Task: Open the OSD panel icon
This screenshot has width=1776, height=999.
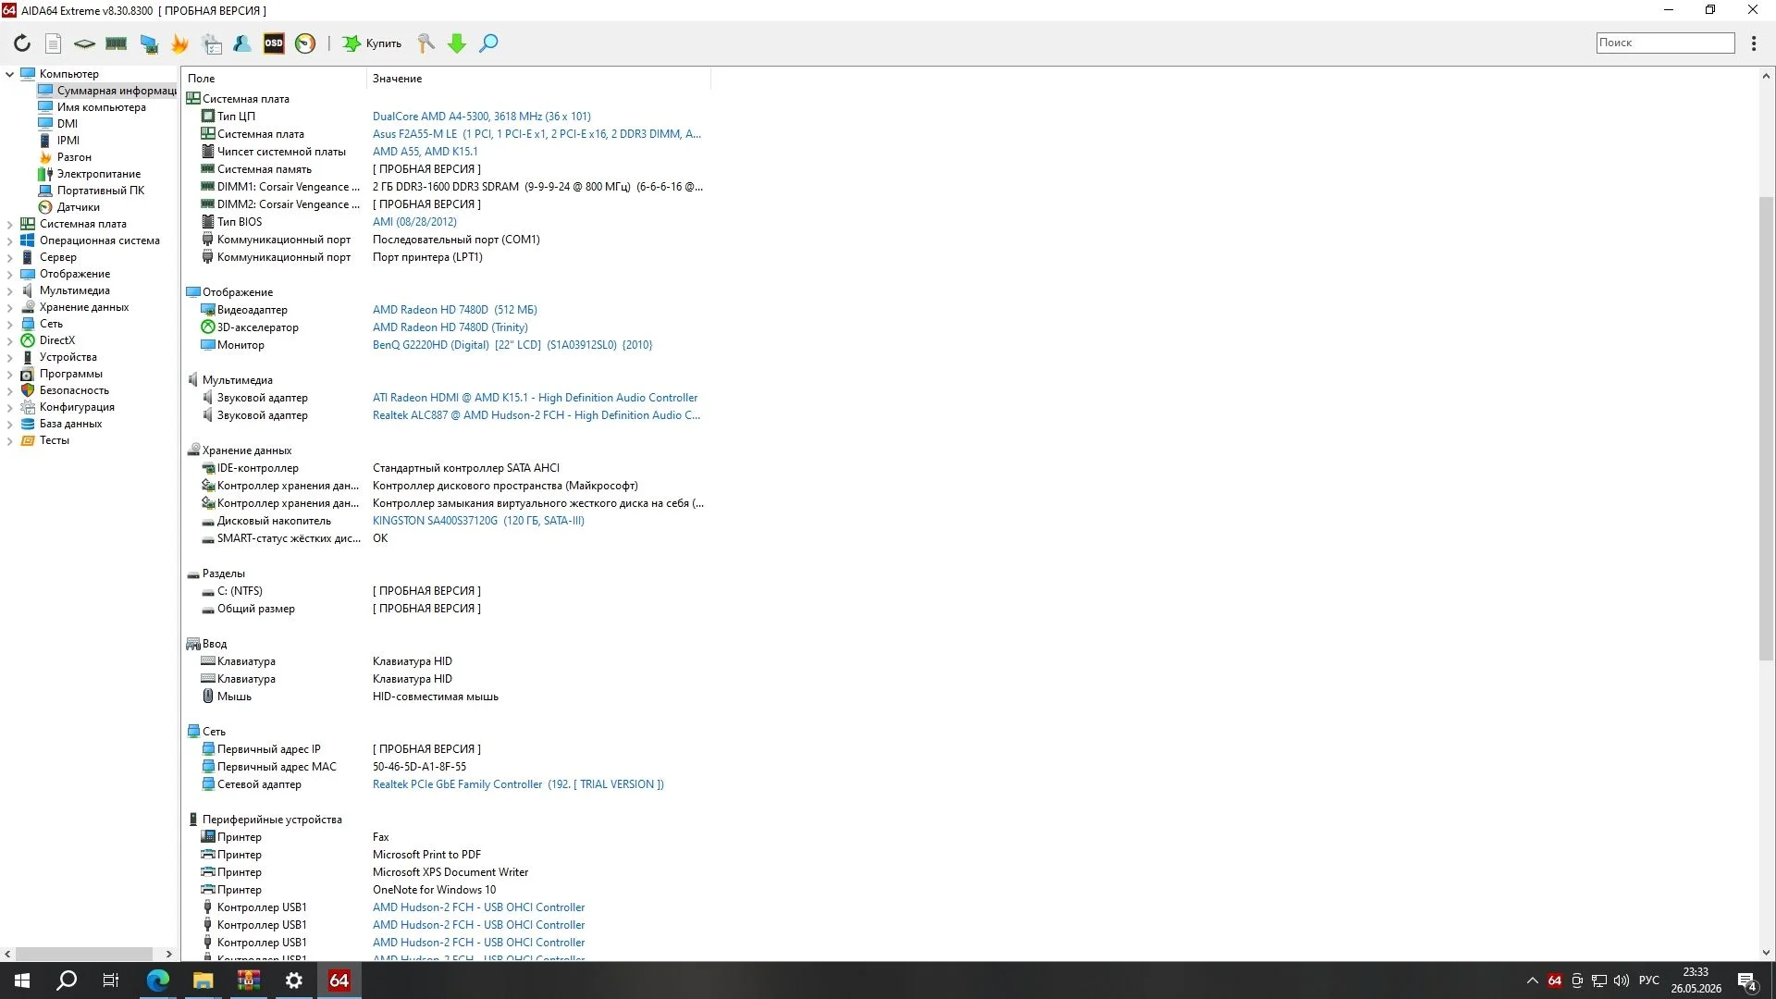Action: (x=274, y=43)
